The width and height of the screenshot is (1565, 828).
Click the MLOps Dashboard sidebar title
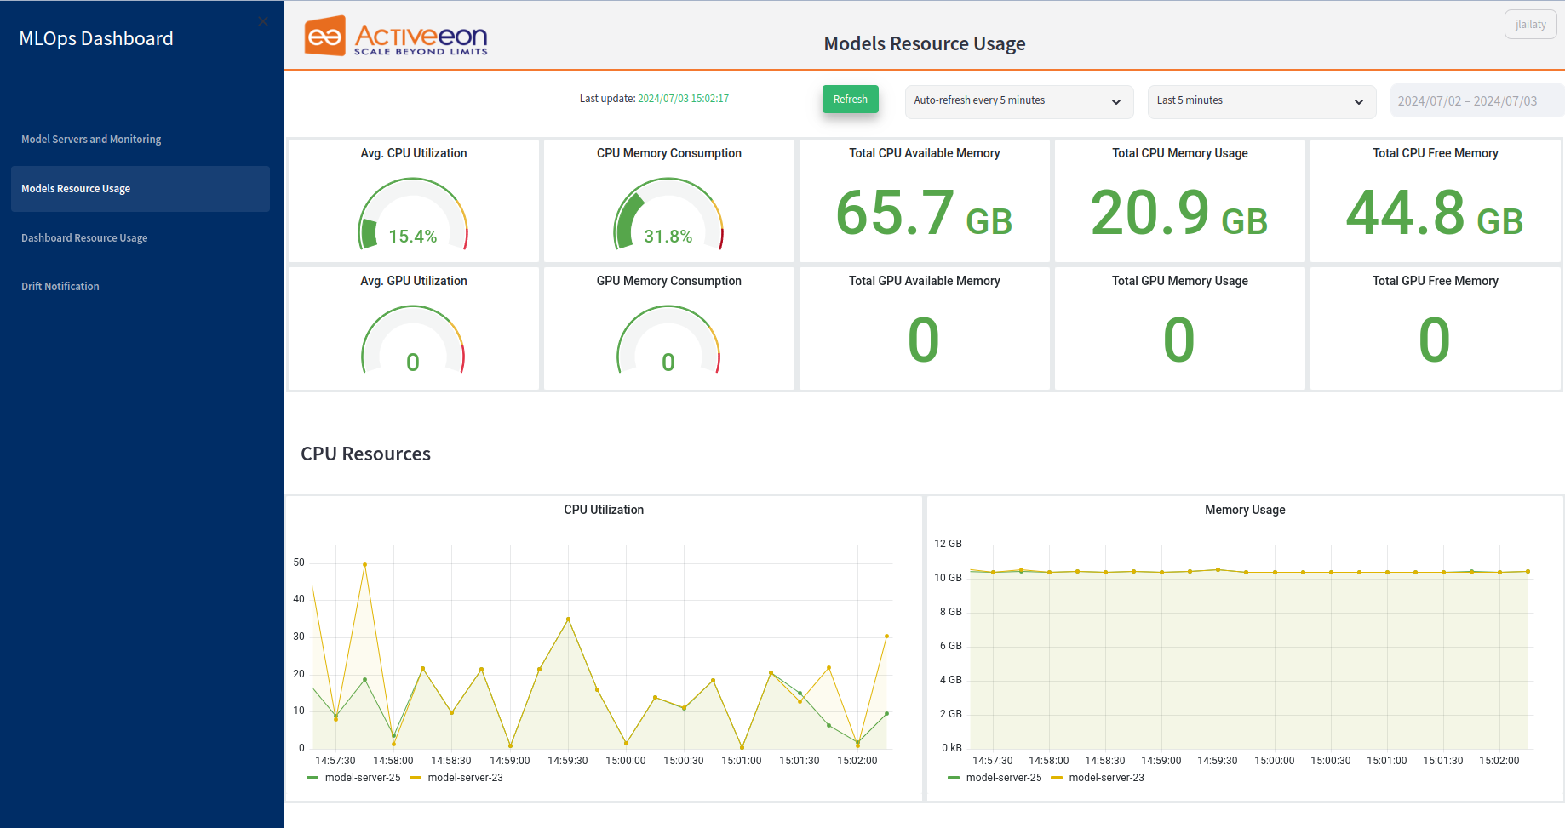(96, 38)
